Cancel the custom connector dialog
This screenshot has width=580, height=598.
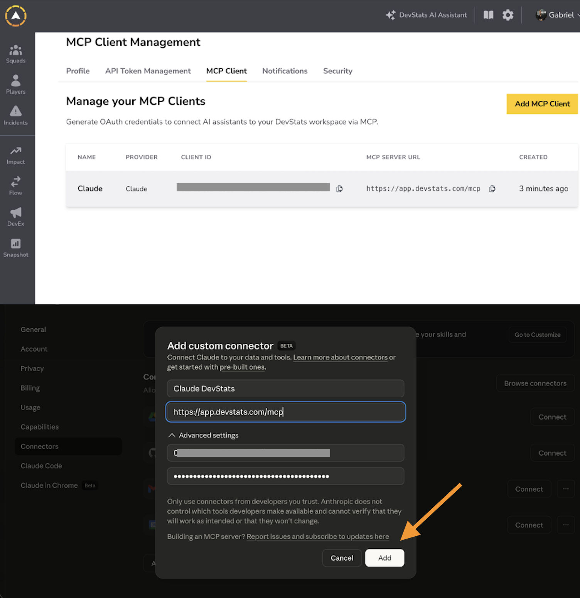point(342,558)
